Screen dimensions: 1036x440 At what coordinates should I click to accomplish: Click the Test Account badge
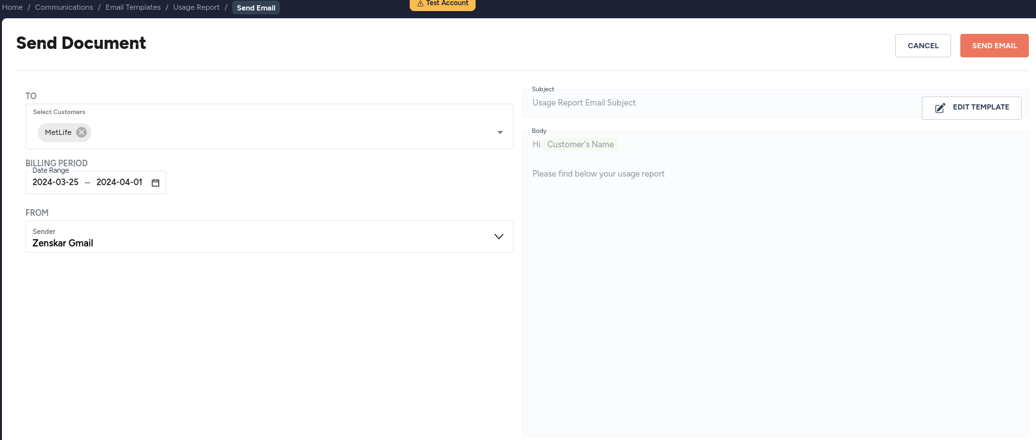pos(442,4)
